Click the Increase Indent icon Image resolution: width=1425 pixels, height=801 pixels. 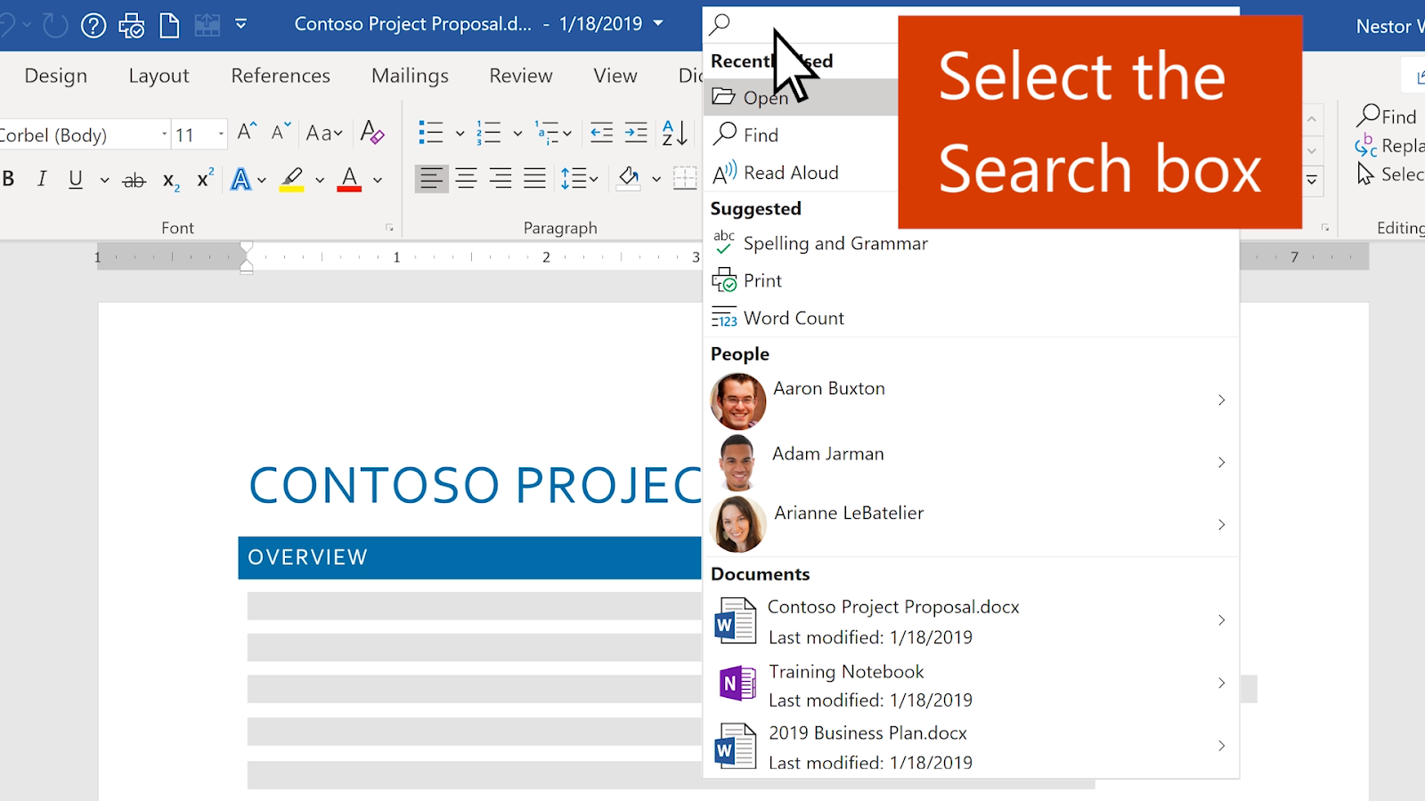(636, 133)
